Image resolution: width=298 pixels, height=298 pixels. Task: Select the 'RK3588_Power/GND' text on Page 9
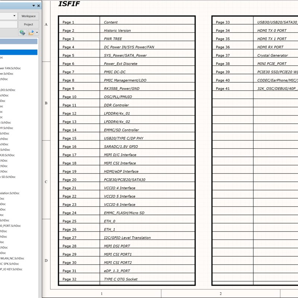(x=122, y=89)
